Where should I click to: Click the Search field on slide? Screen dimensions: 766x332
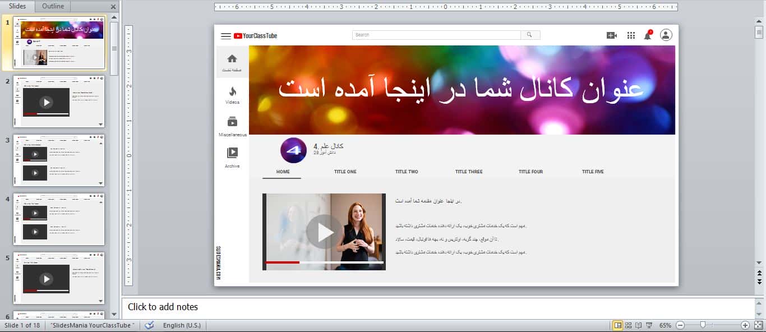click(436, 35)
